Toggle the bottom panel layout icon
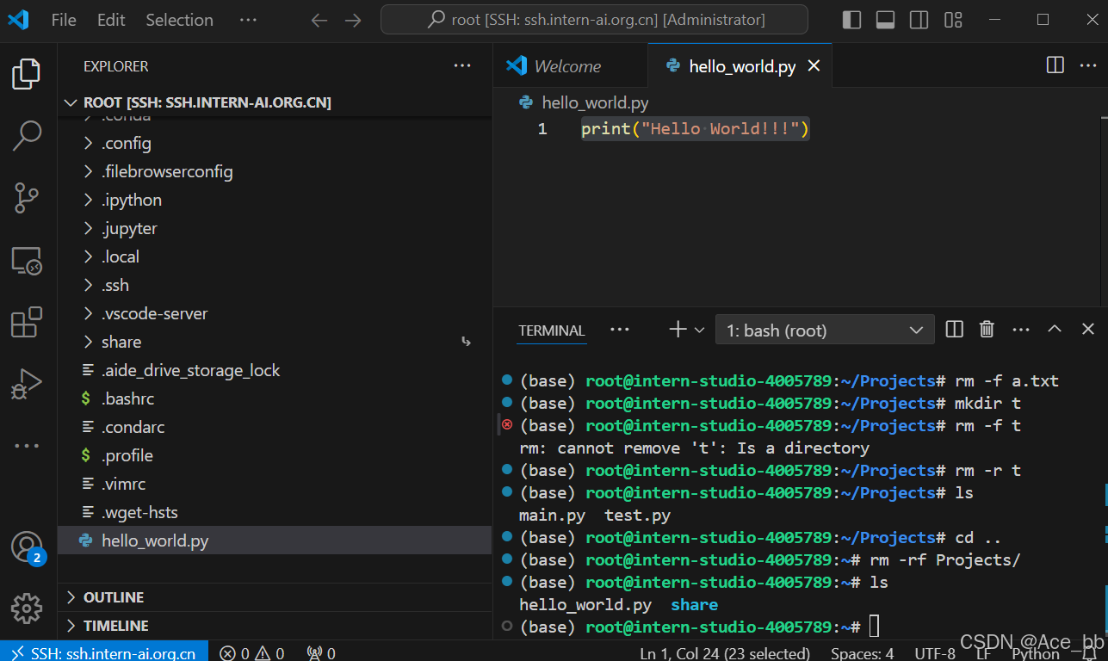 pos(885,20)
